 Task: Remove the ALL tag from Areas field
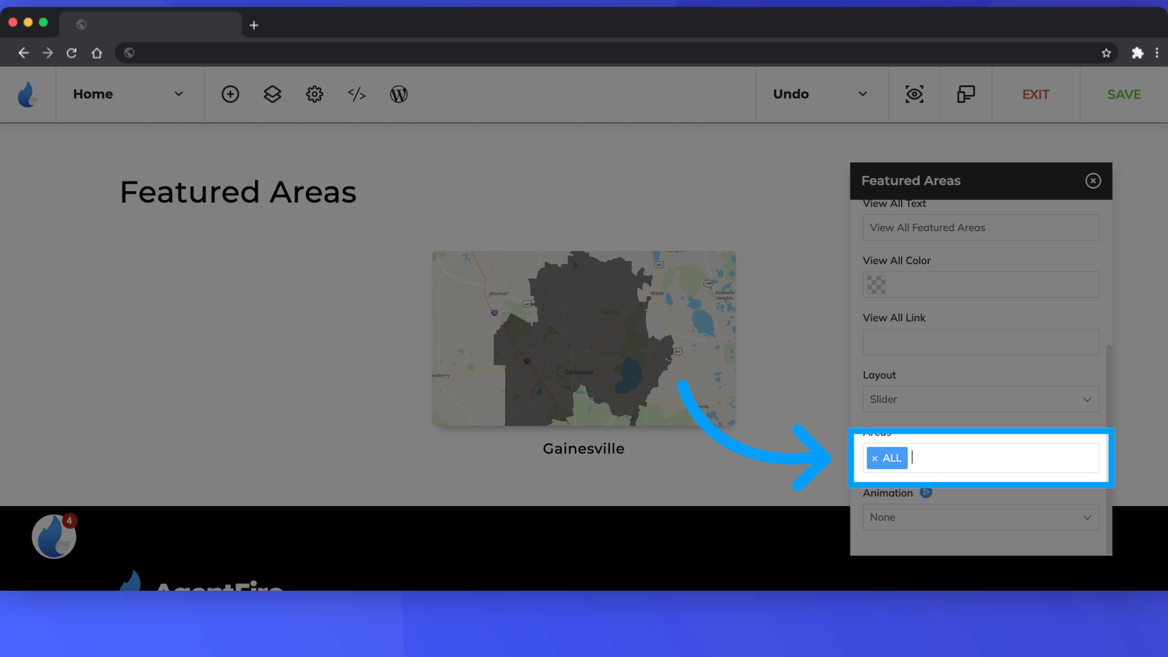pos(874,457)
